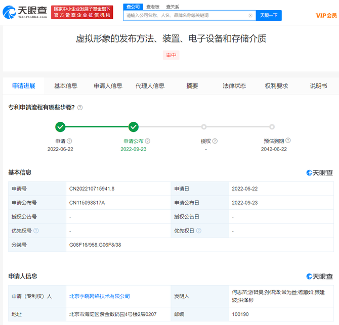Click help icon next to 授权 step
The width and height of the screenshot is (339, 325).
(x=215, y=141)
